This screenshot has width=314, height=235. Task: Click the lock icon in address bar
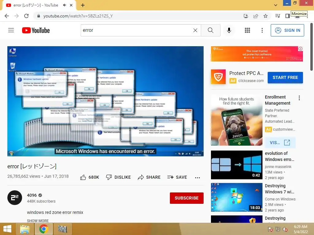tap(39, 16)
